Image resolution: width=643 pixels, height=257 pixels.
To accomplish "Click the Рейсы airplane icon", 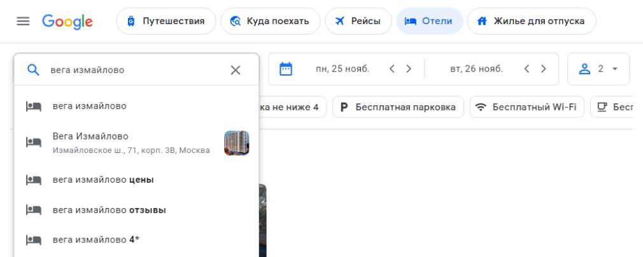I will tap(339, 21).
